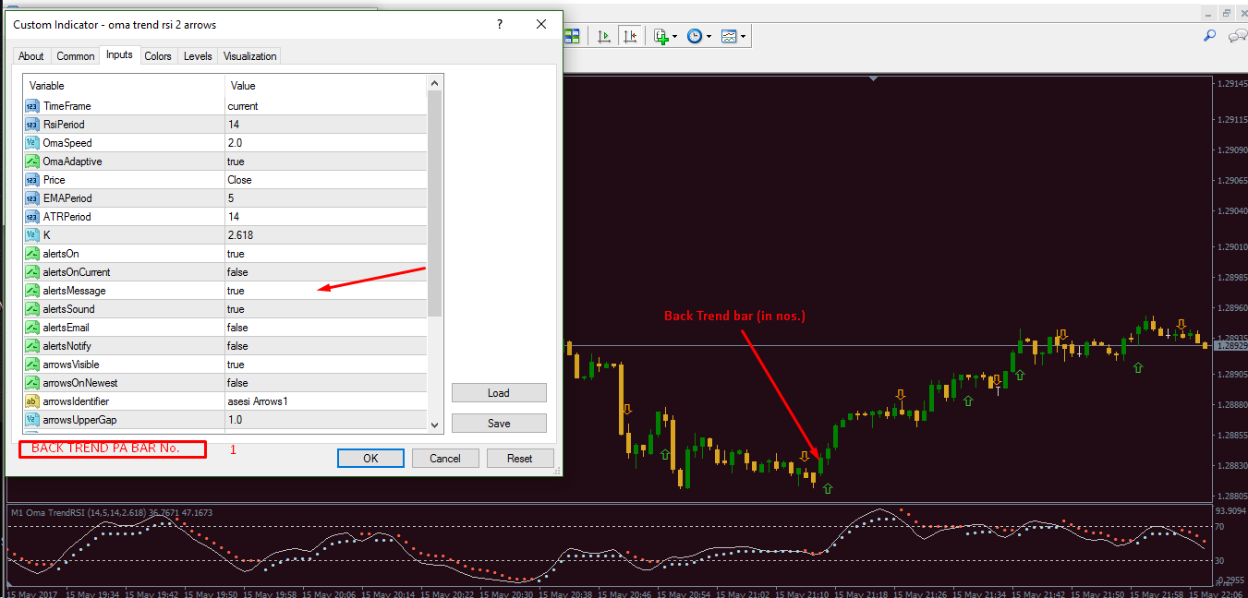Open the periods dropdown arrow
Viewport: 1248px width, 598px height.
709,37
